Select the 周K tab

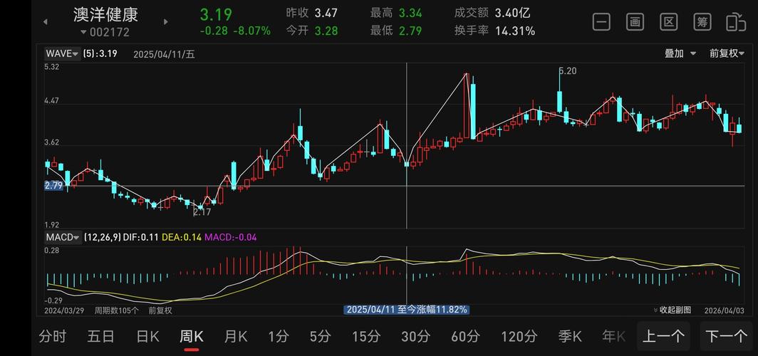[x=192, y=336]
